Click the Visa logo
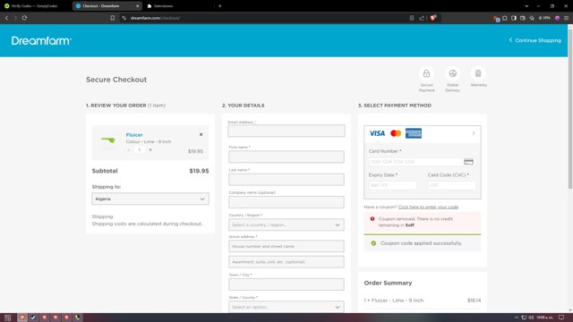This screenshot has width=573, height=322. [377, 133]
